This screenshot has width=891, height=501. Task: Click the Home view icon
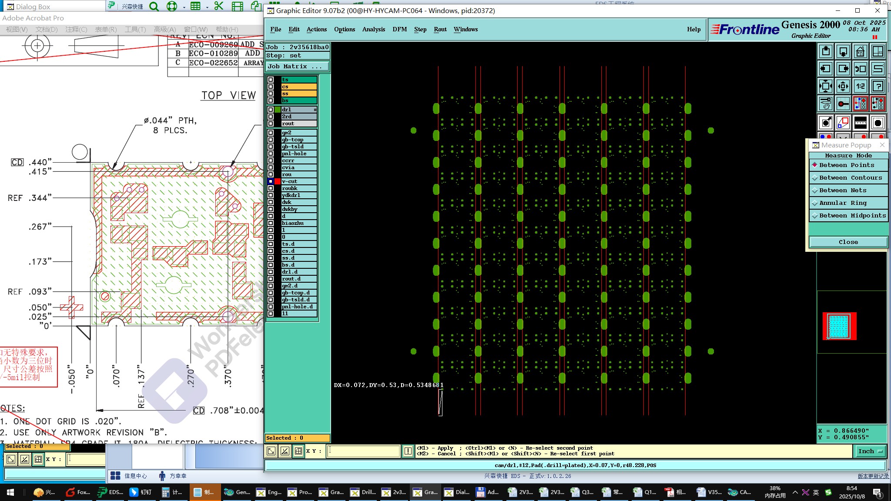point(860,52)
